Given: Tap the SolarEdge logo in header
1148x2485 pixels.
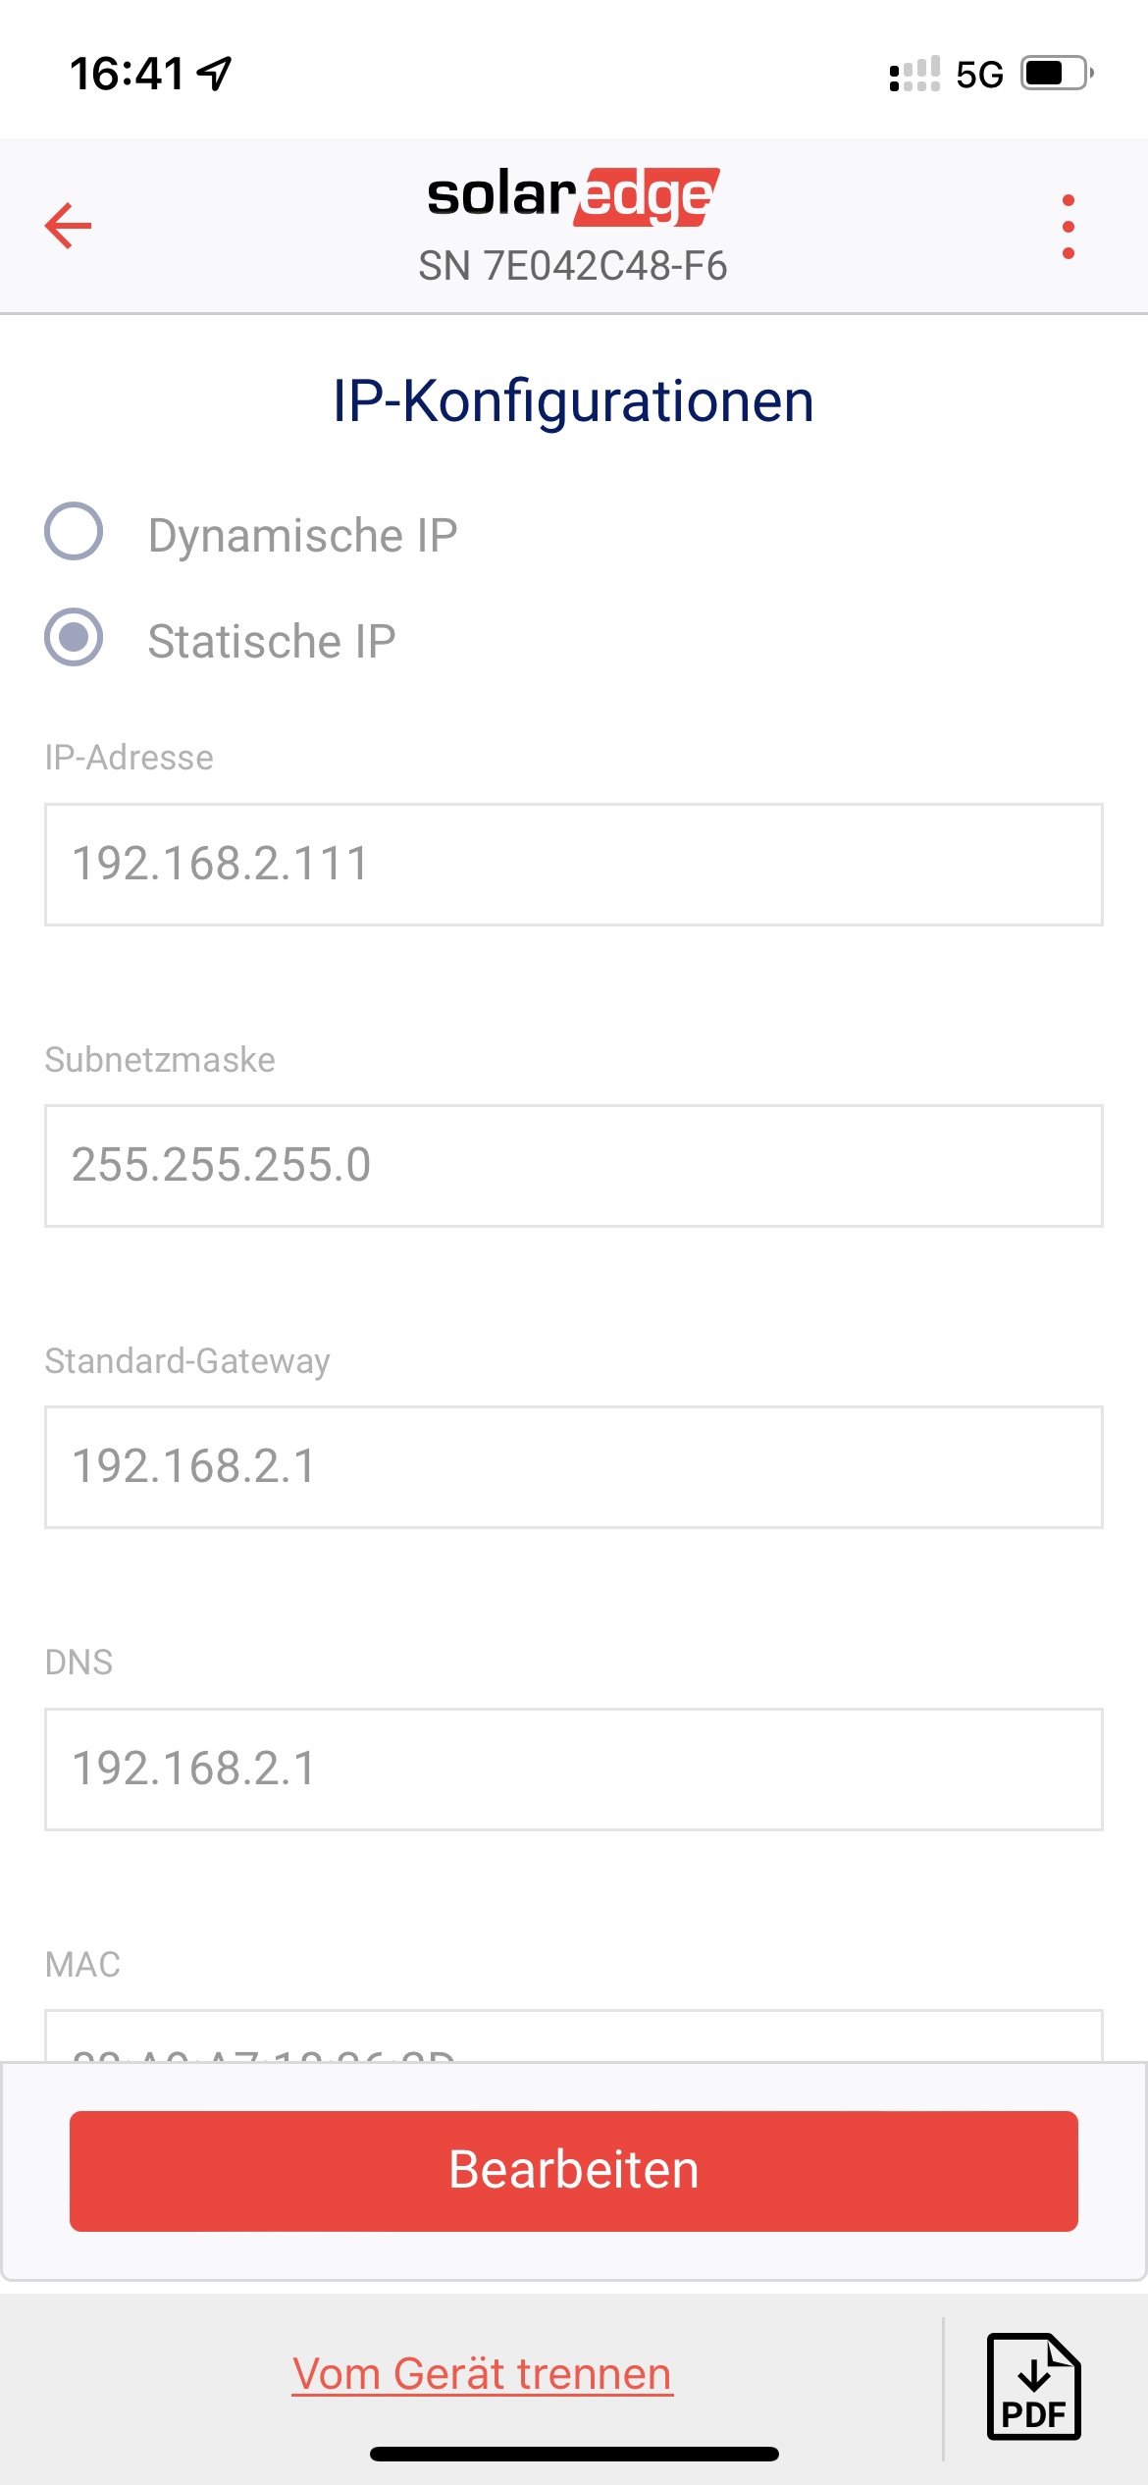Looking at the screenshot, I should click(573, 195).
